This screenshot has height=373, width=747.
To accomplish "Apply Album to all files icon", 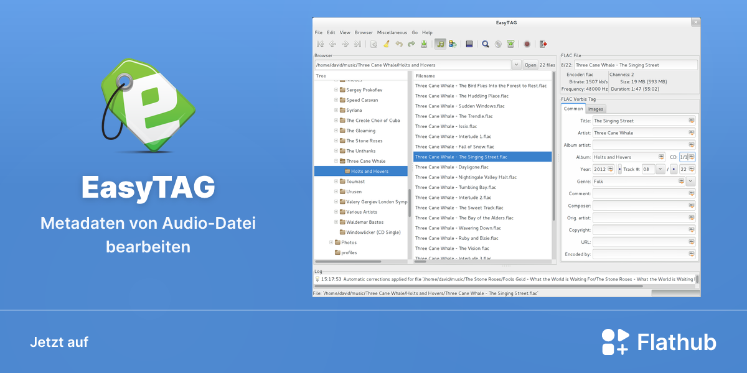I will tap(661, 157).
